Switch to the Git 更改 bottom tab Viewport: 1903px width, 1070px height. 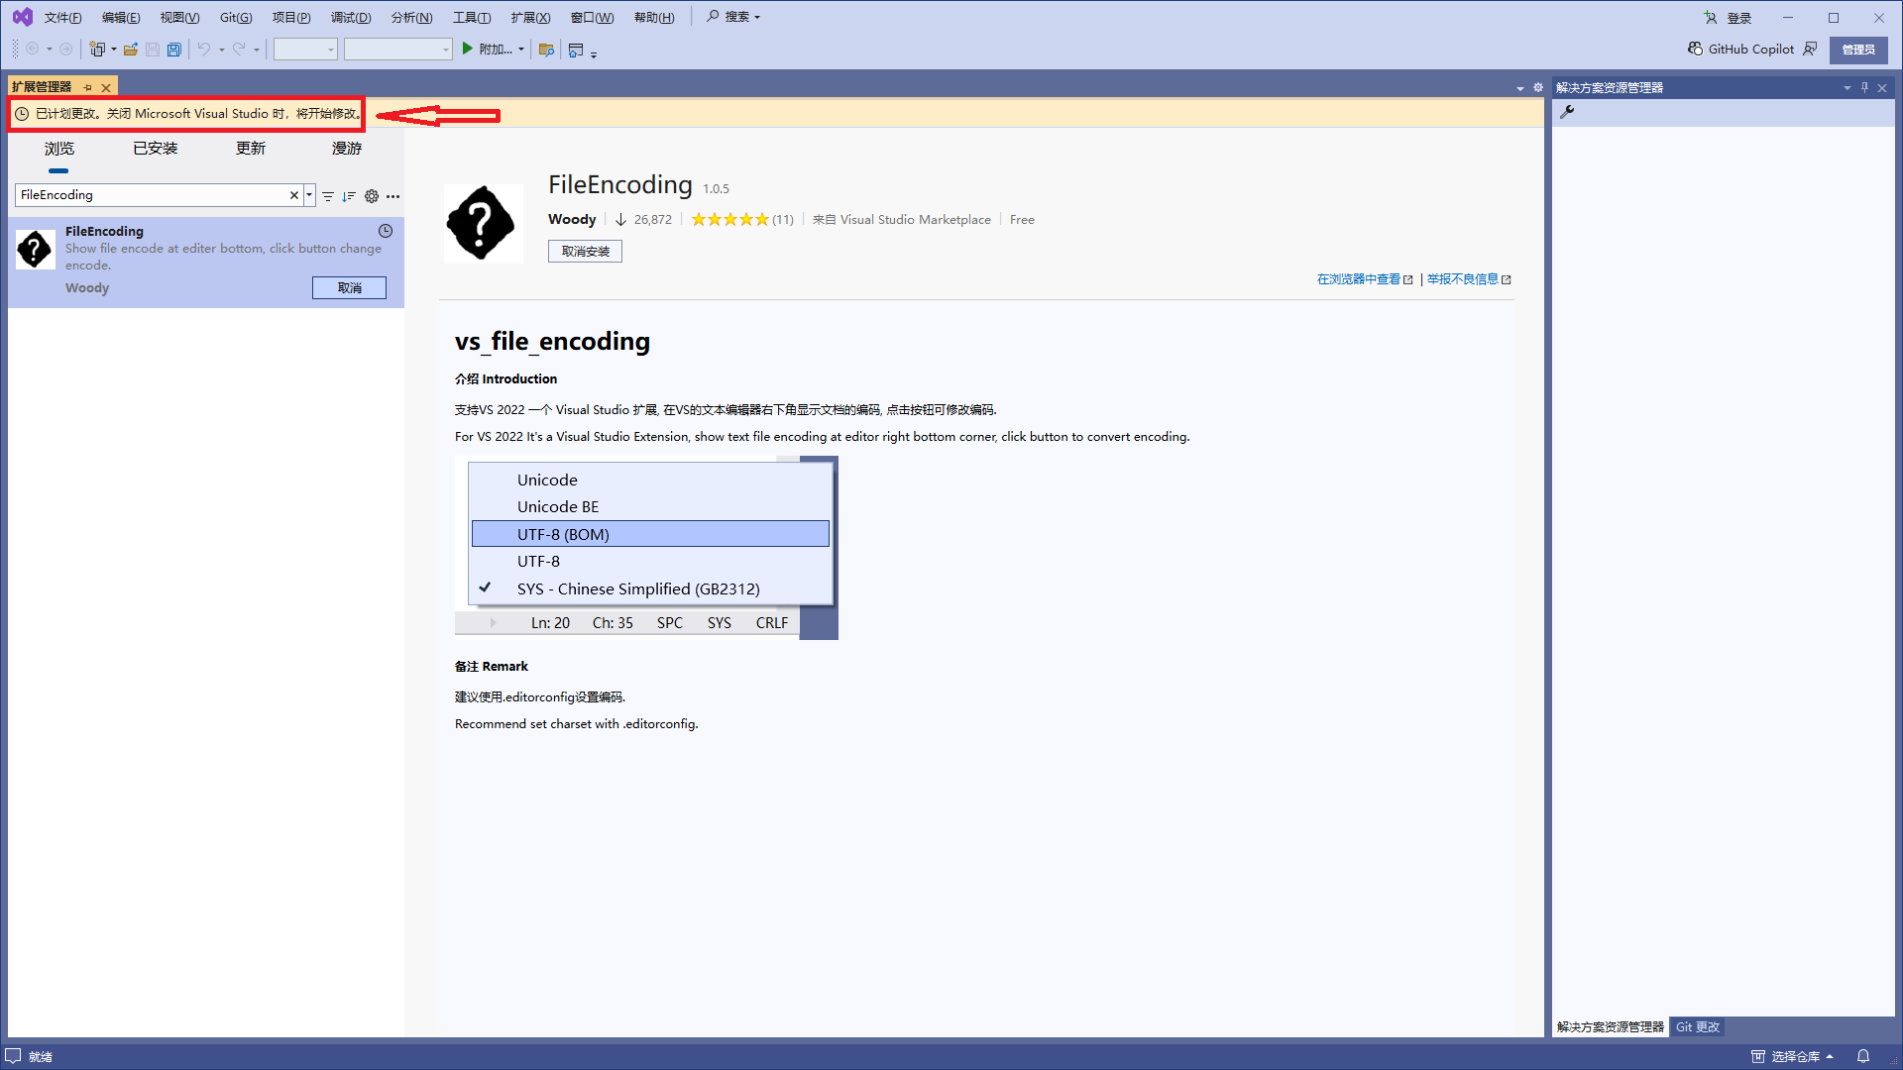click(x=1697, y=1027)
